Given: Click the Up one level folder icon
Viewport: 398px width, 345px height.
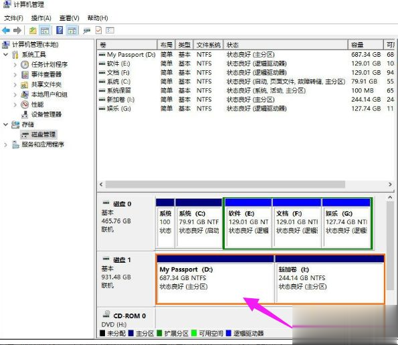Looking at the screenshot, I should pos(33,31).
